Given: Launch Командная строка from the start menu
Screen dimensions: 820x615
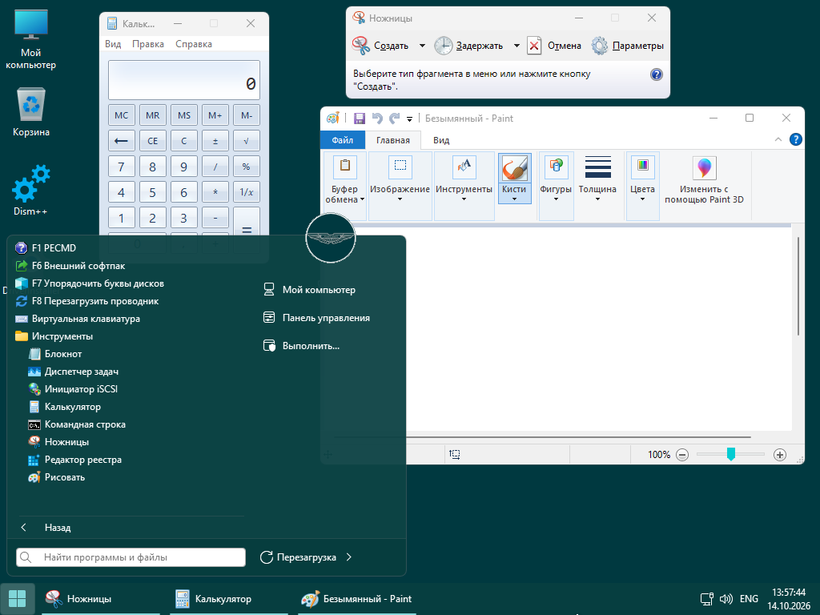Looking at the screenshot, I should 77,424.
